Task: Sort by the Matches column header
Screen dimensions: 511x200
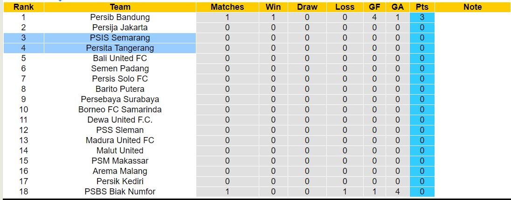Action: click(227, 7)
